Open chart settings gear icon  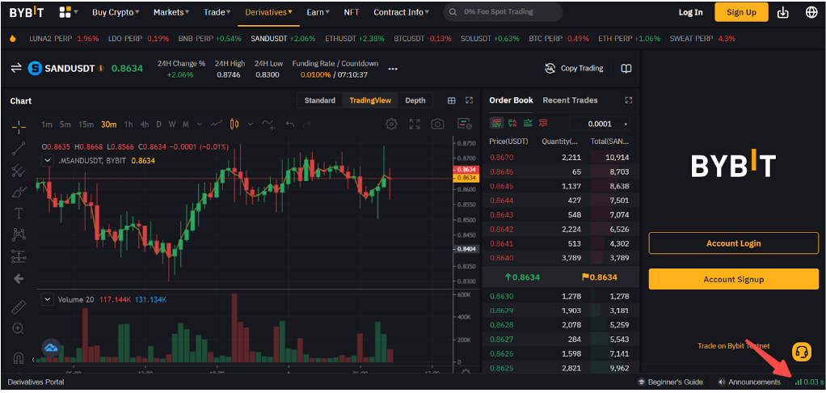click(x=391, y=124)
